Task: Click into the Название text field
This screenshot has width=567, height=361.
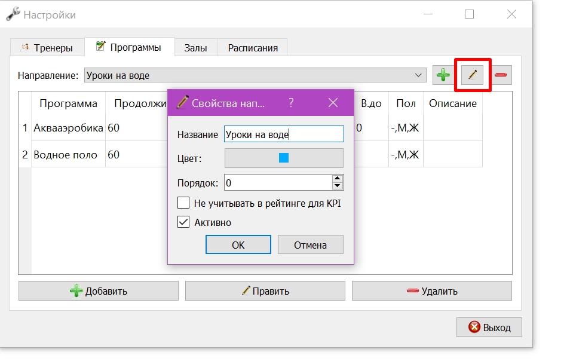Action: [284, 134]
